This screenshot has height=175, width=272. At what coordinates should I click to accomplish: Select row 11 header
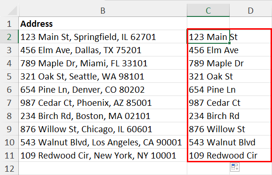tap(9, 155)
